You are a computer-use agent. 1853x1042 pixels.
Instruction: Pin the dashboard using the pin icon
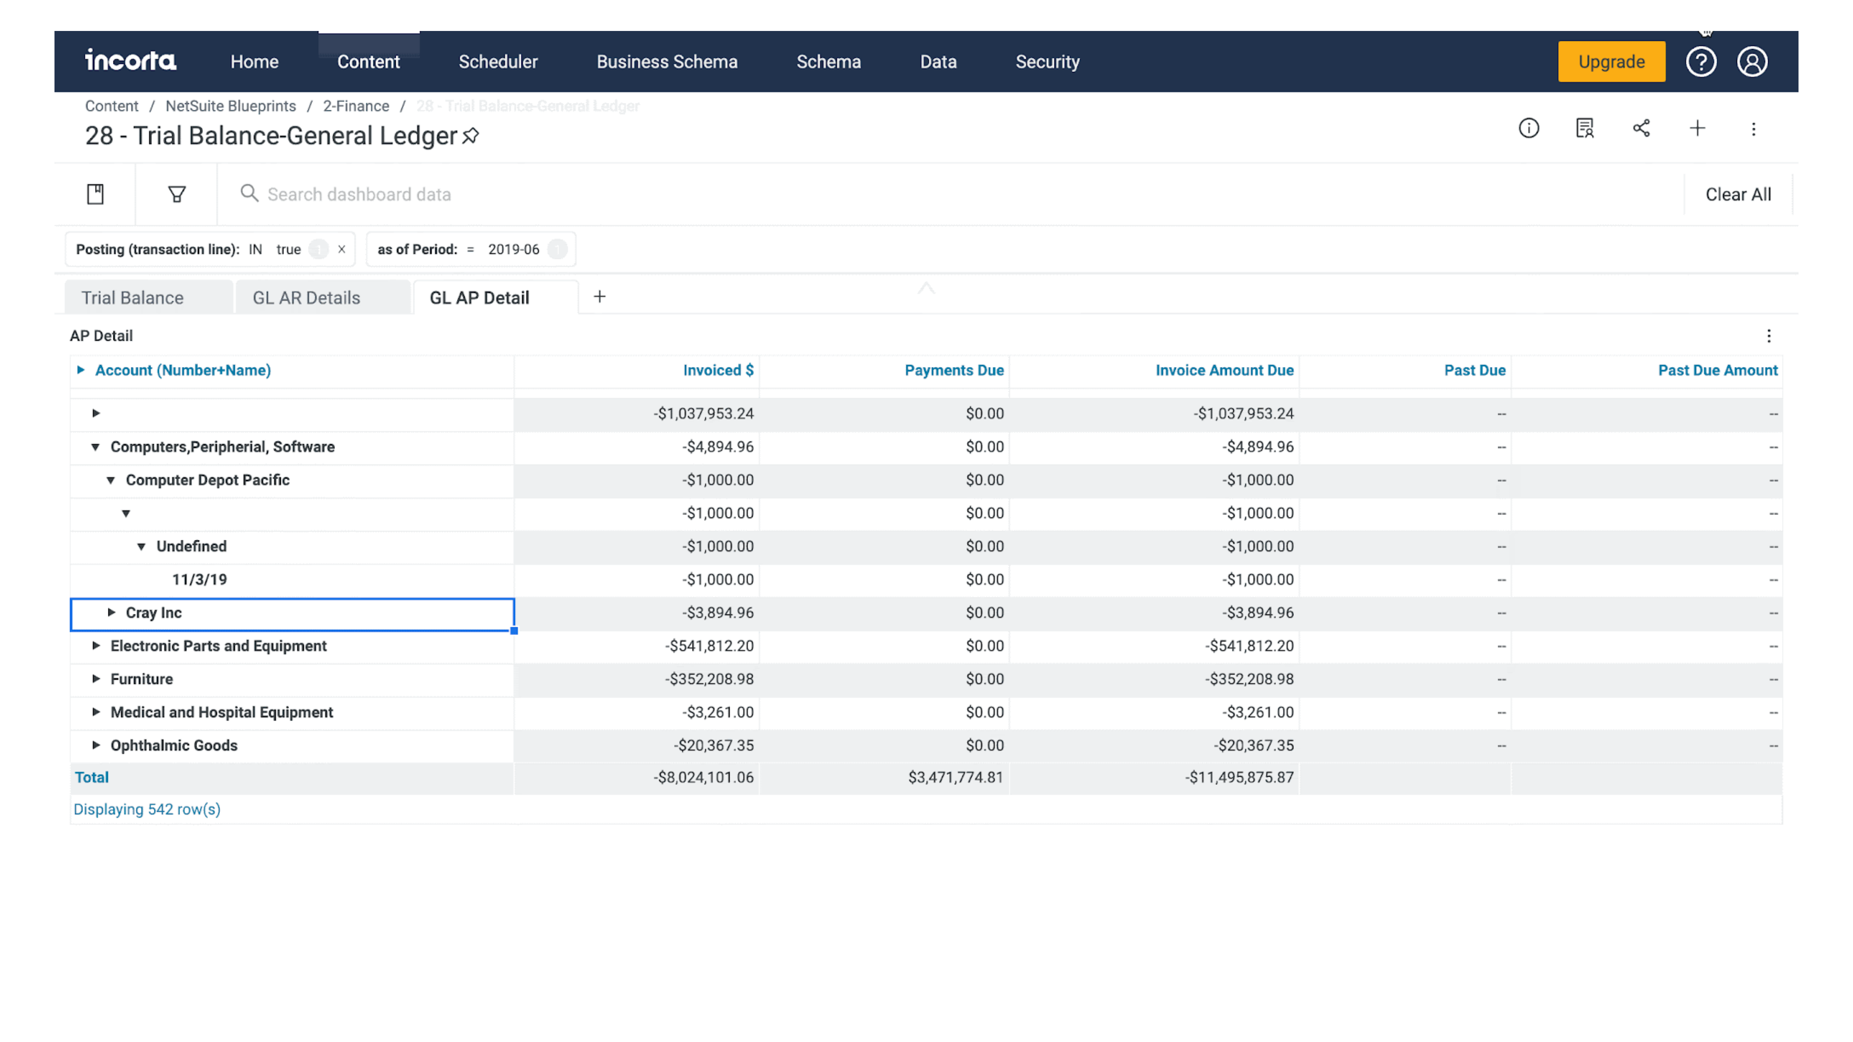click(470, 135)
